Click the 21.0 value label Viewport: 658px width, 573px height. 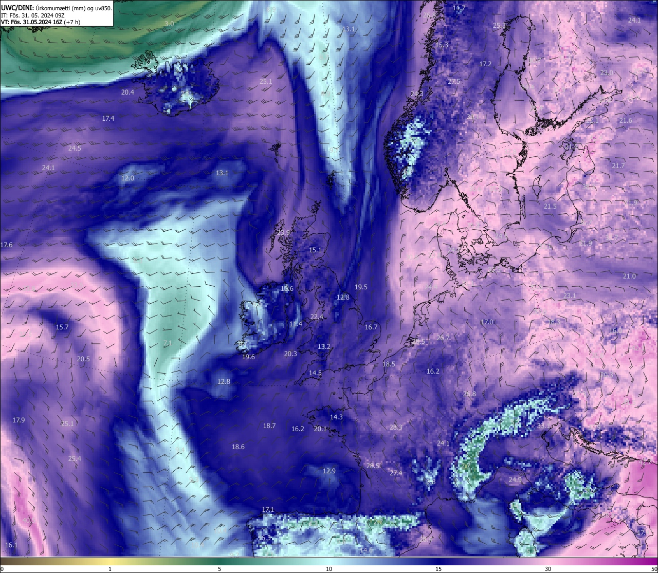(629, 276)
